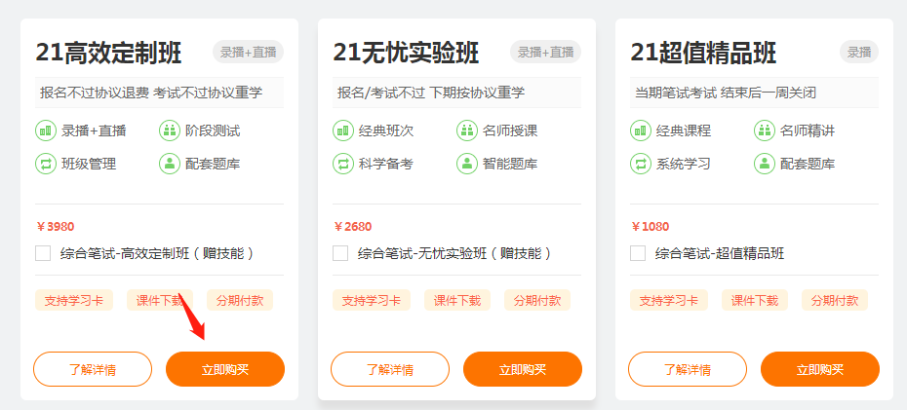The height and width of the screenshot is (410, 907).
Task: Click 课件下载 tag in 无忧实验班
Action: [457, 300]
